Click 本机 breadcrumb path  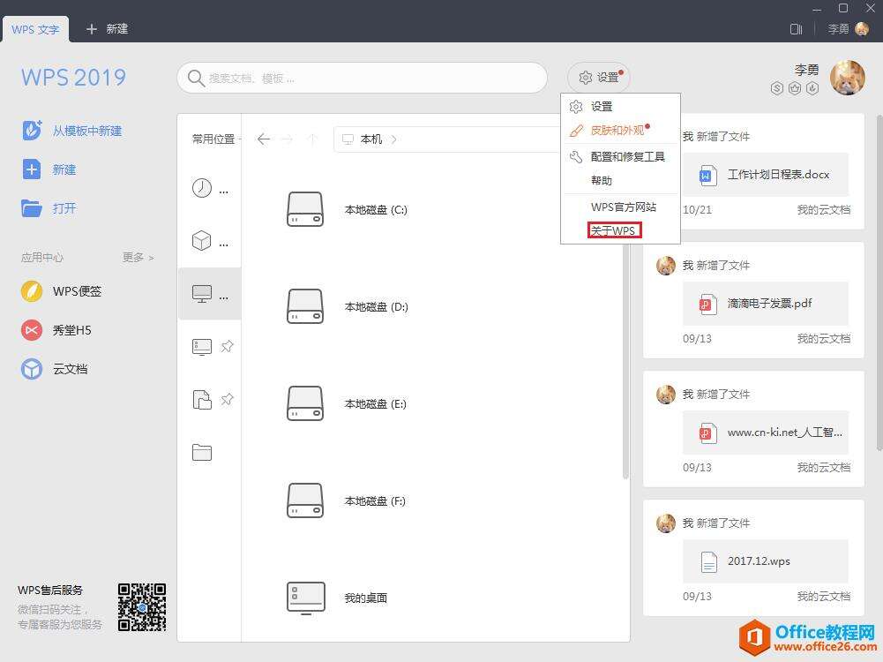[371, 139]
